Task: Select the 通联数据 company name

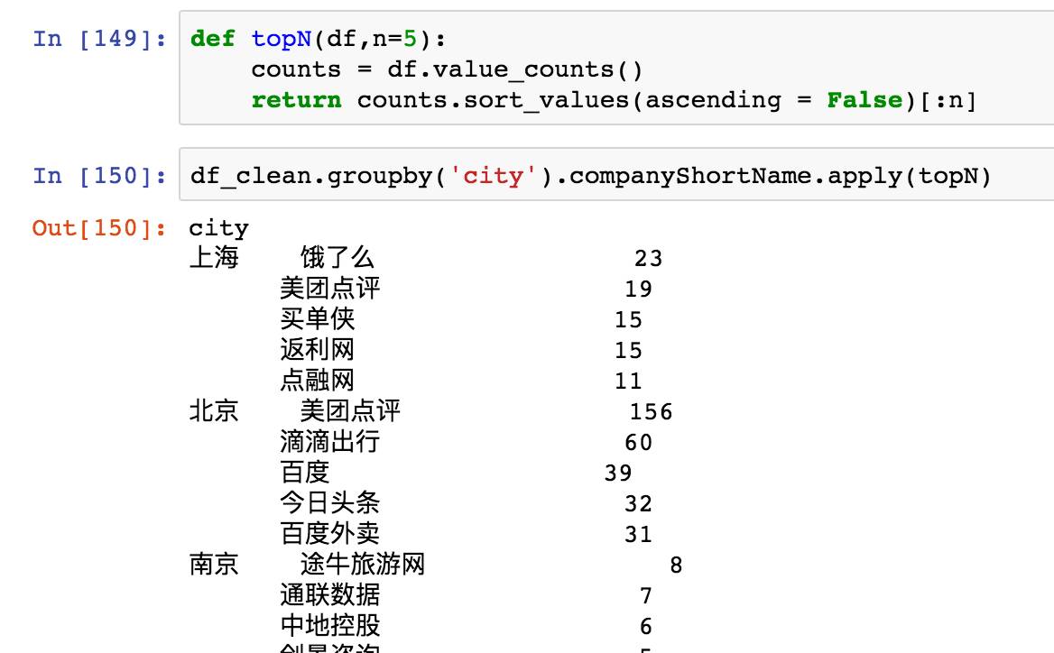Action: (330, 595)
